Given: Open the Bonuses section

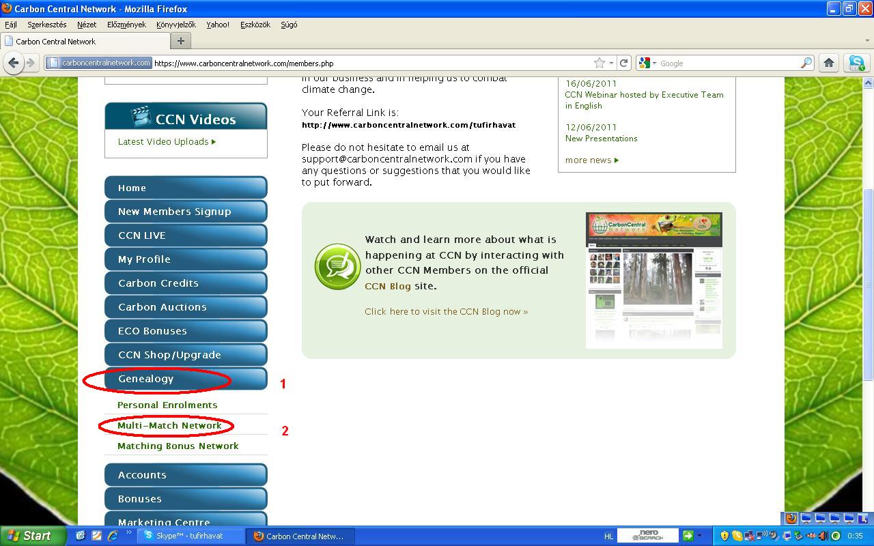Looking at the screenshot, I should tap(186, 499).
